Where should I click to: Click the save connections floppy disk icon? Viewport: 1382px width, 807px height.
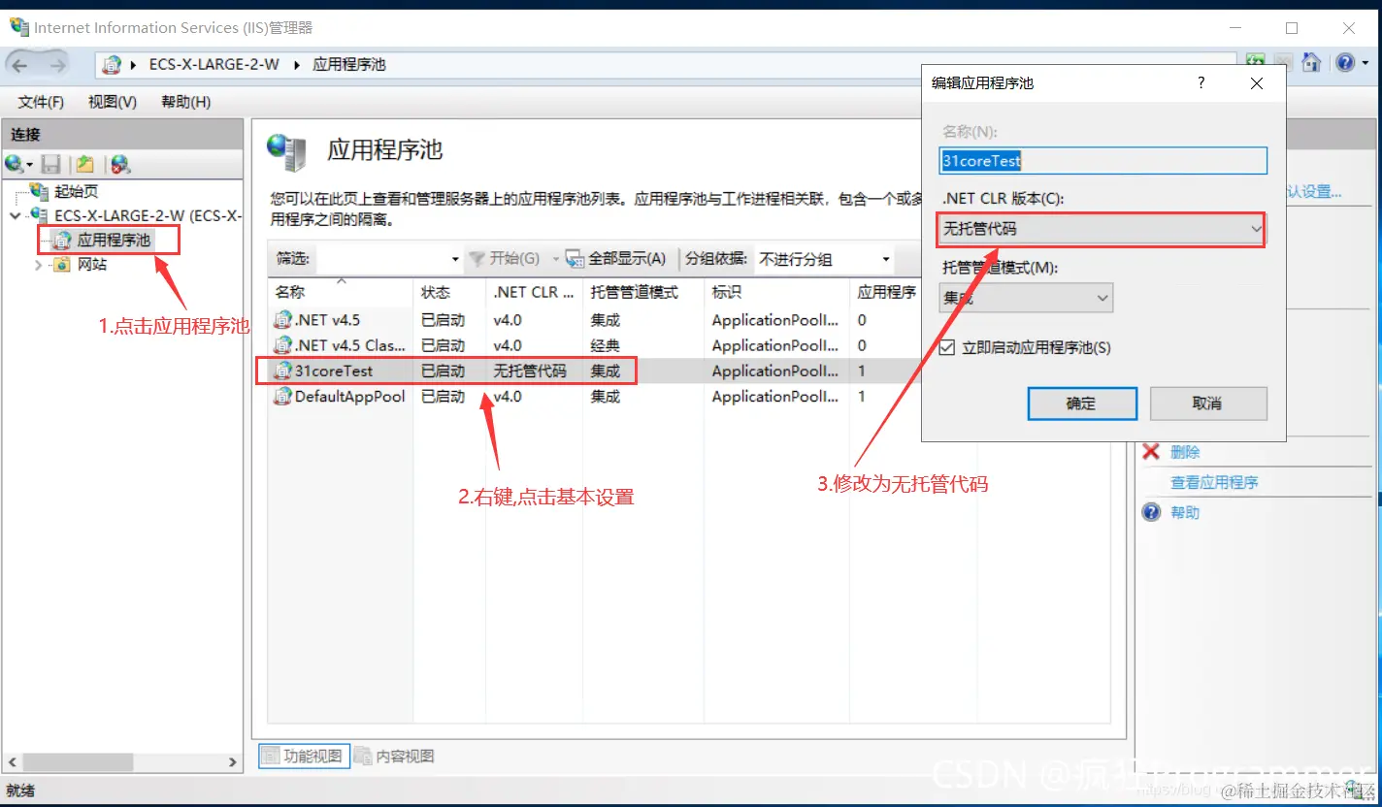click(50, 164)
